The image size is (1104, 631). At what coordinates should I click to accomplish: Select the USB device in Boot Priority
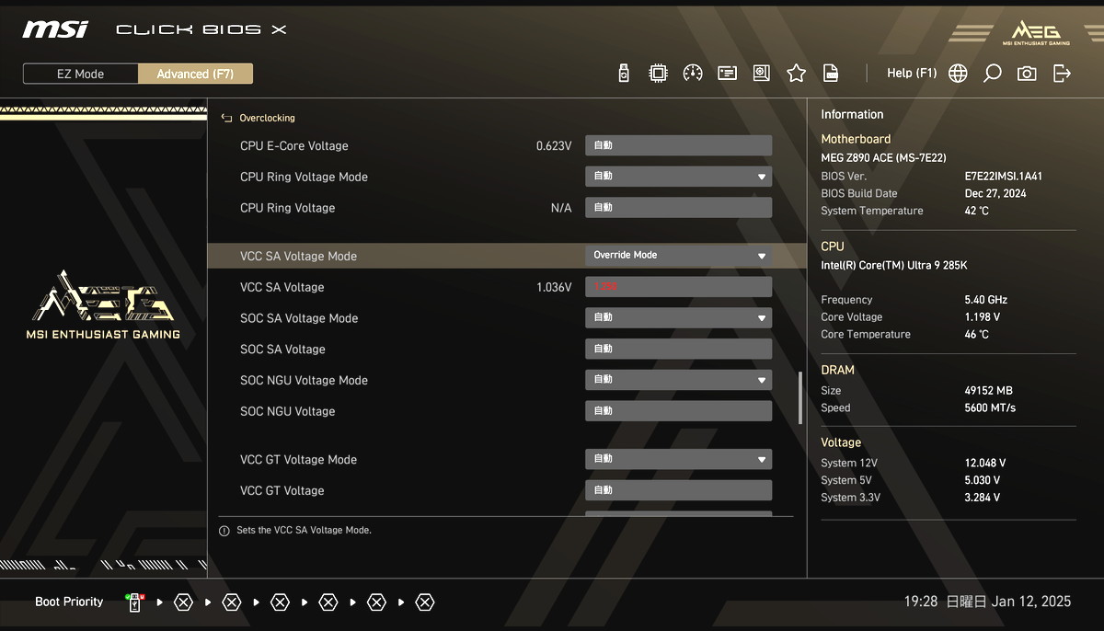pos(135,602)
